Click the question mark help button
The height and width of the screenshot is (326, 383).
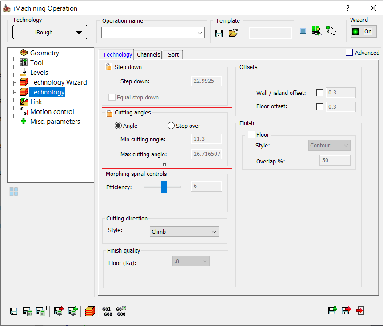point(347,8)
